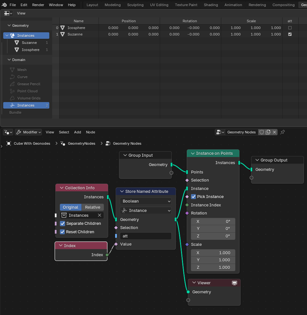Viewport: 307px width, 315px height.
Task: Expand the sidebar arrow at editor edge
Action: [2, 146]
